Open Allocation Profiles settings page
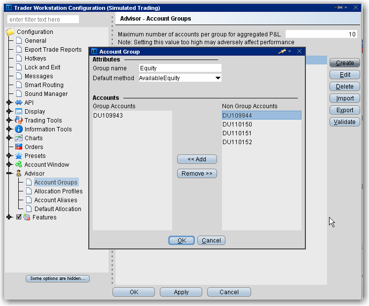Image resolution: width=369 pixels, height=306 pixels. [58, 191]
